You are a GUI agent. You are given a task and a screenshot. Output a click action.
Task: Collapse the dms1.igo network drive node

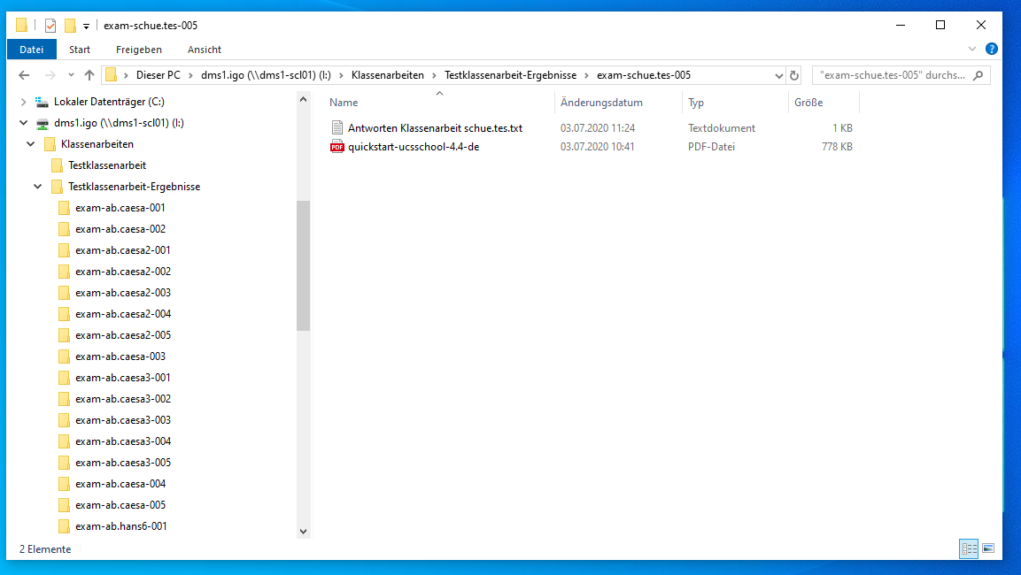pyautogui.click(x=23, y=123)
